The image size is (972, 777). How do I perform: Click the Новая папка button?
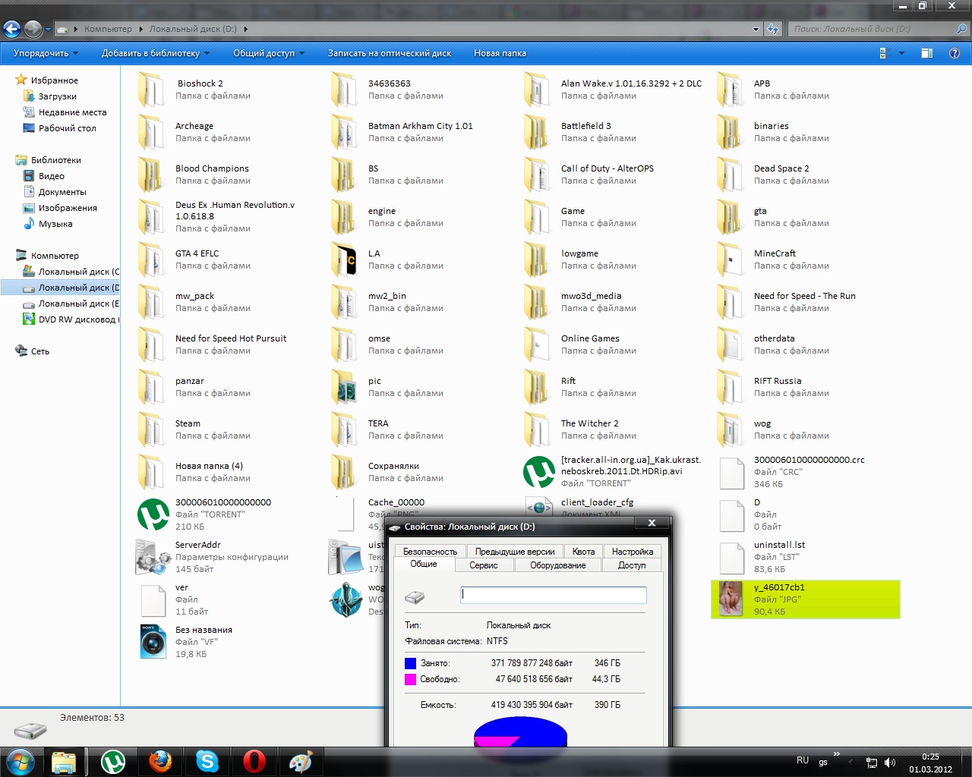pos(500,53)
